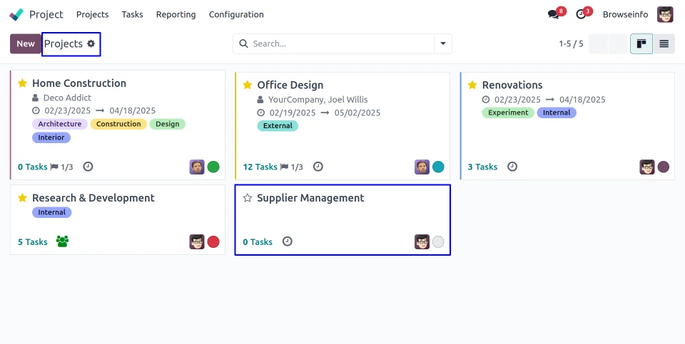Switch to Kanban view

(x=641, y=44)
